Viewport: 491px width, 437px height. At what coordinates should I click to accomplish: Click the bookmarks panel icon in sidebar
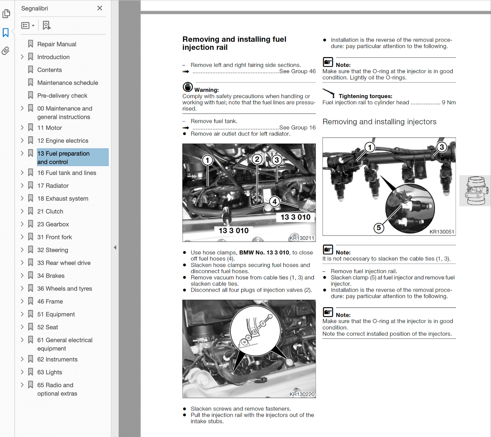6,33
